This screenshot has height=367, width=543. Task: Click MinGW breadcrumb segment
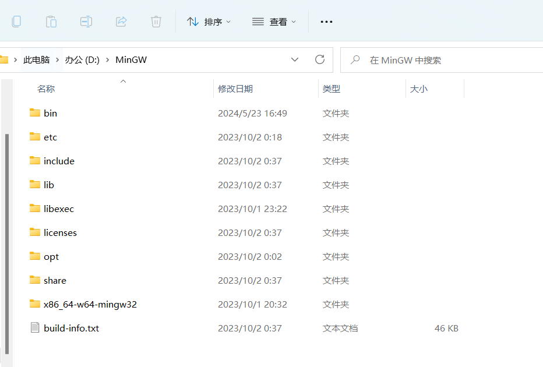tap(131, 60)
